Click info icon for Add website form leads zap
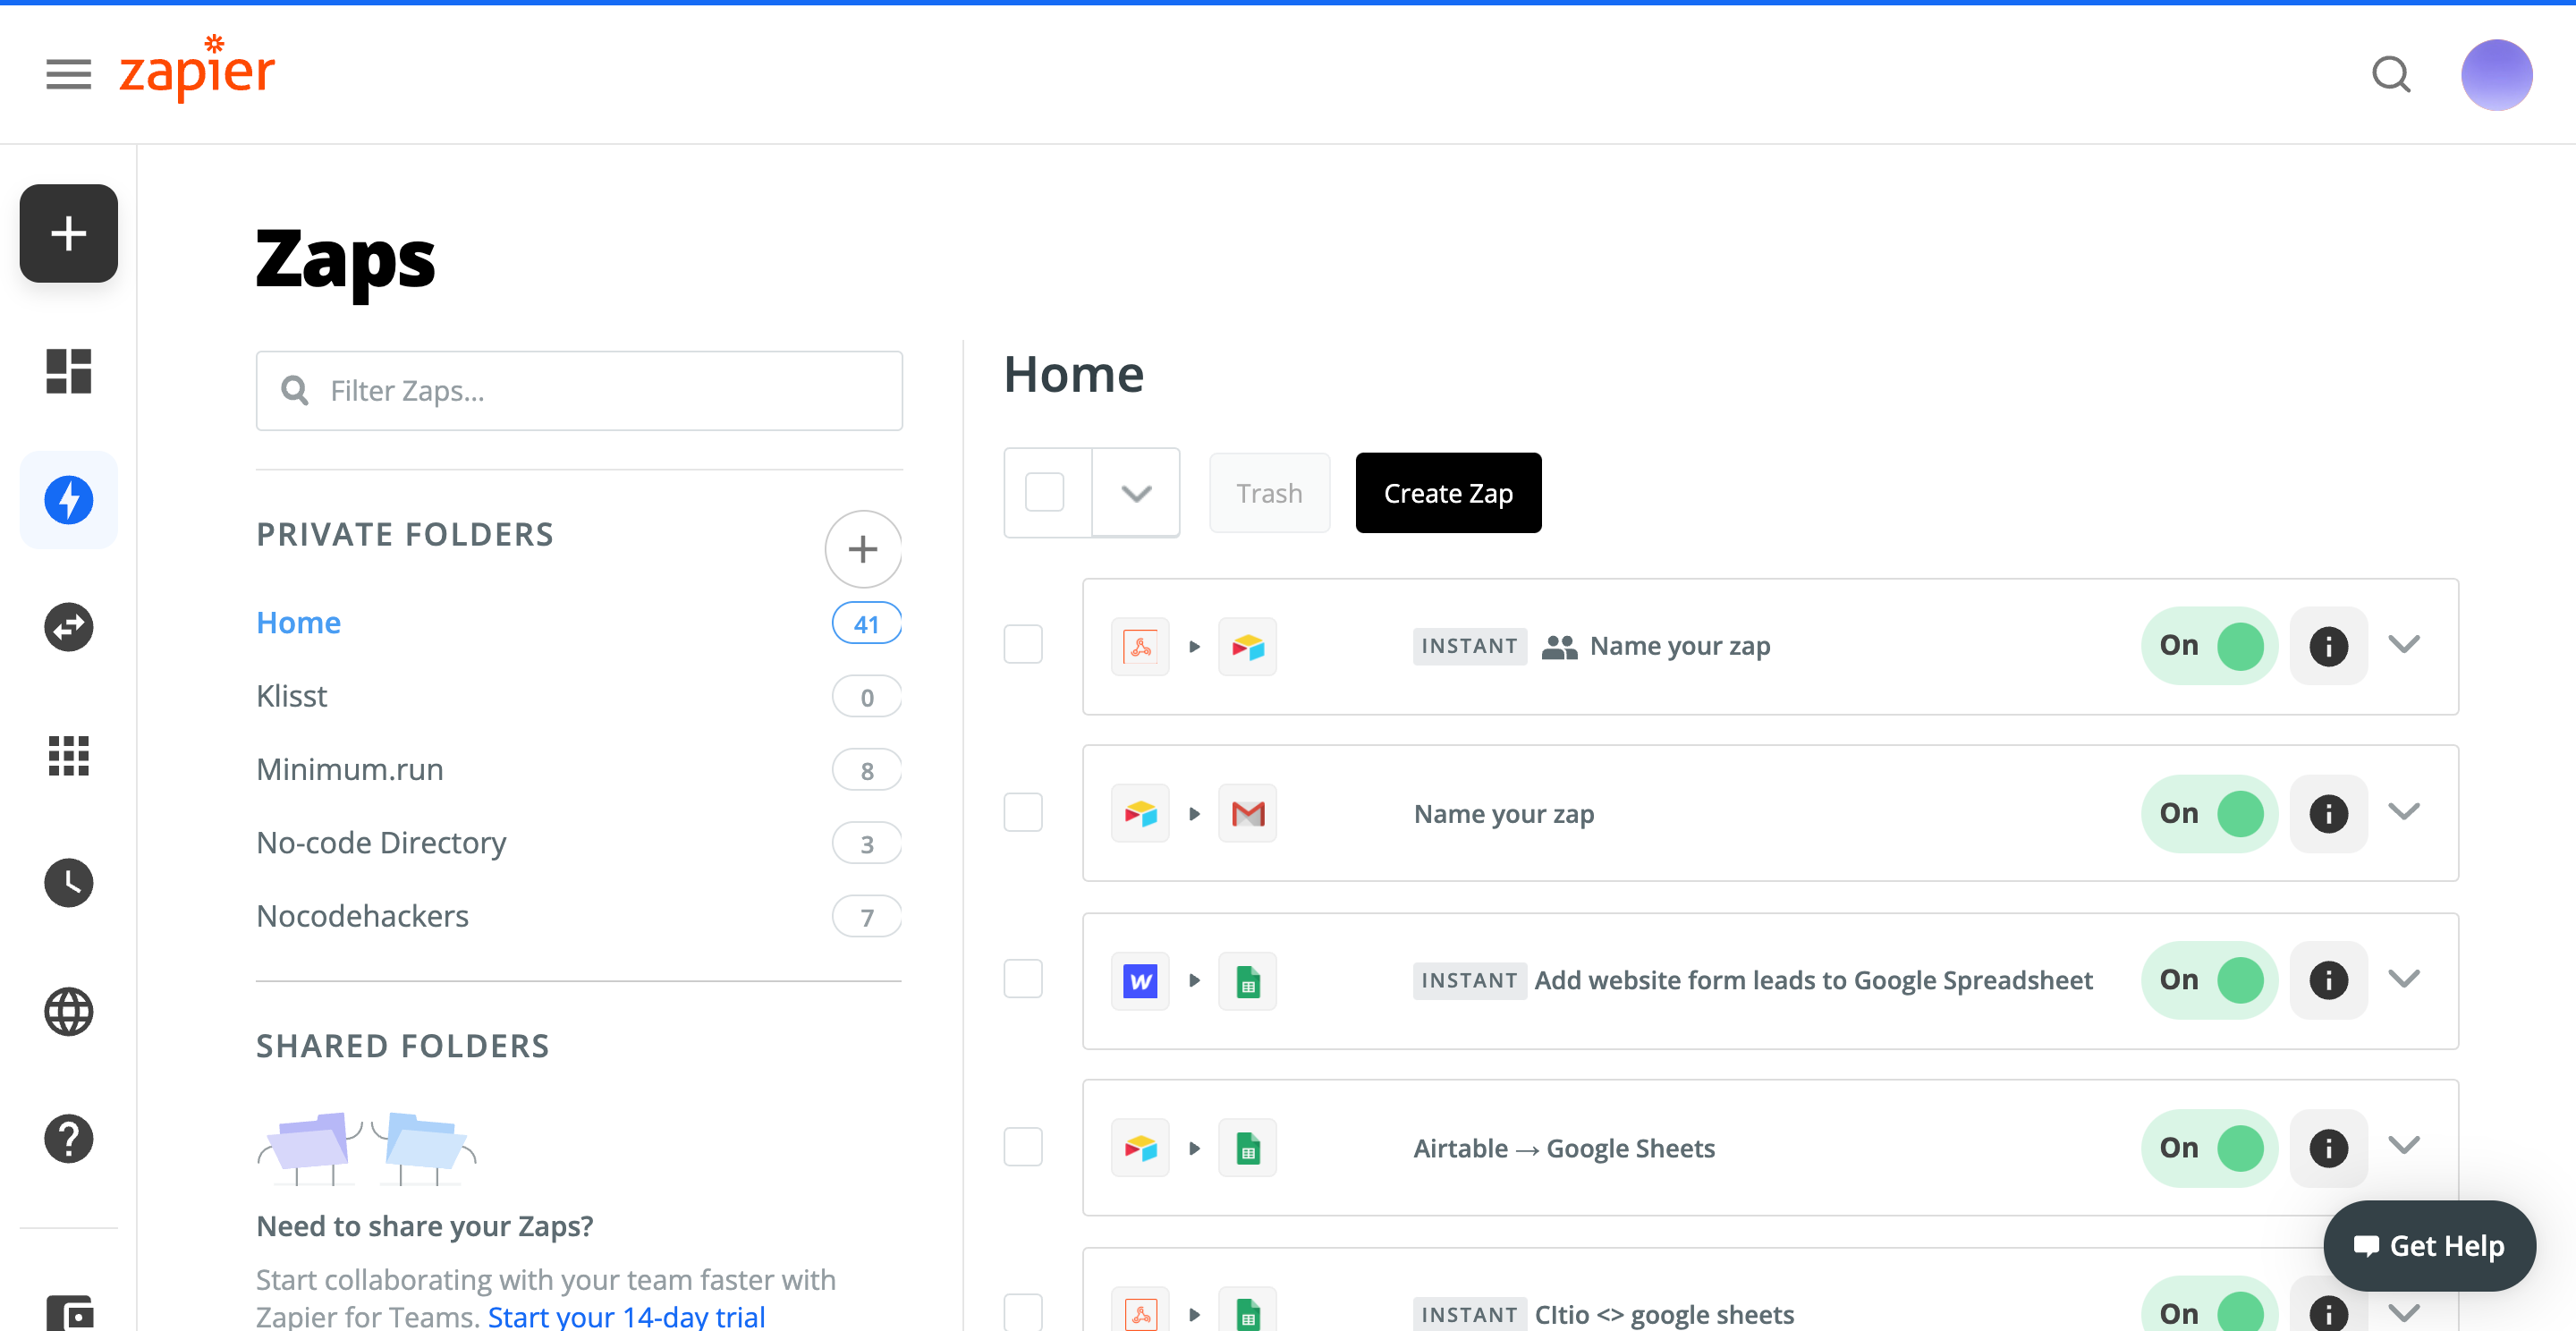This screenshot has width=2576, height=1331. click(x=2328, y=980)
